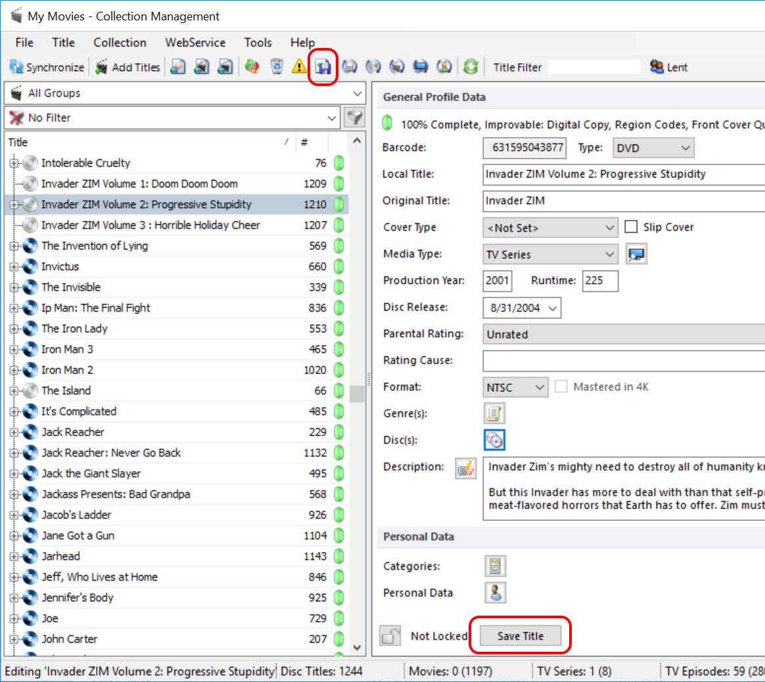Image resolution: width=765 pixels, height=682 pixels.
Task: Click the recycle bin toolbar icon
Action: click(x=277, y=66)
